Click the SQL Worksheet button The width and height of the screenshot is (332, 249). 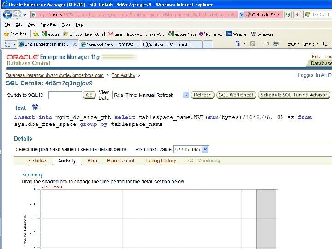tap(236, 95)
